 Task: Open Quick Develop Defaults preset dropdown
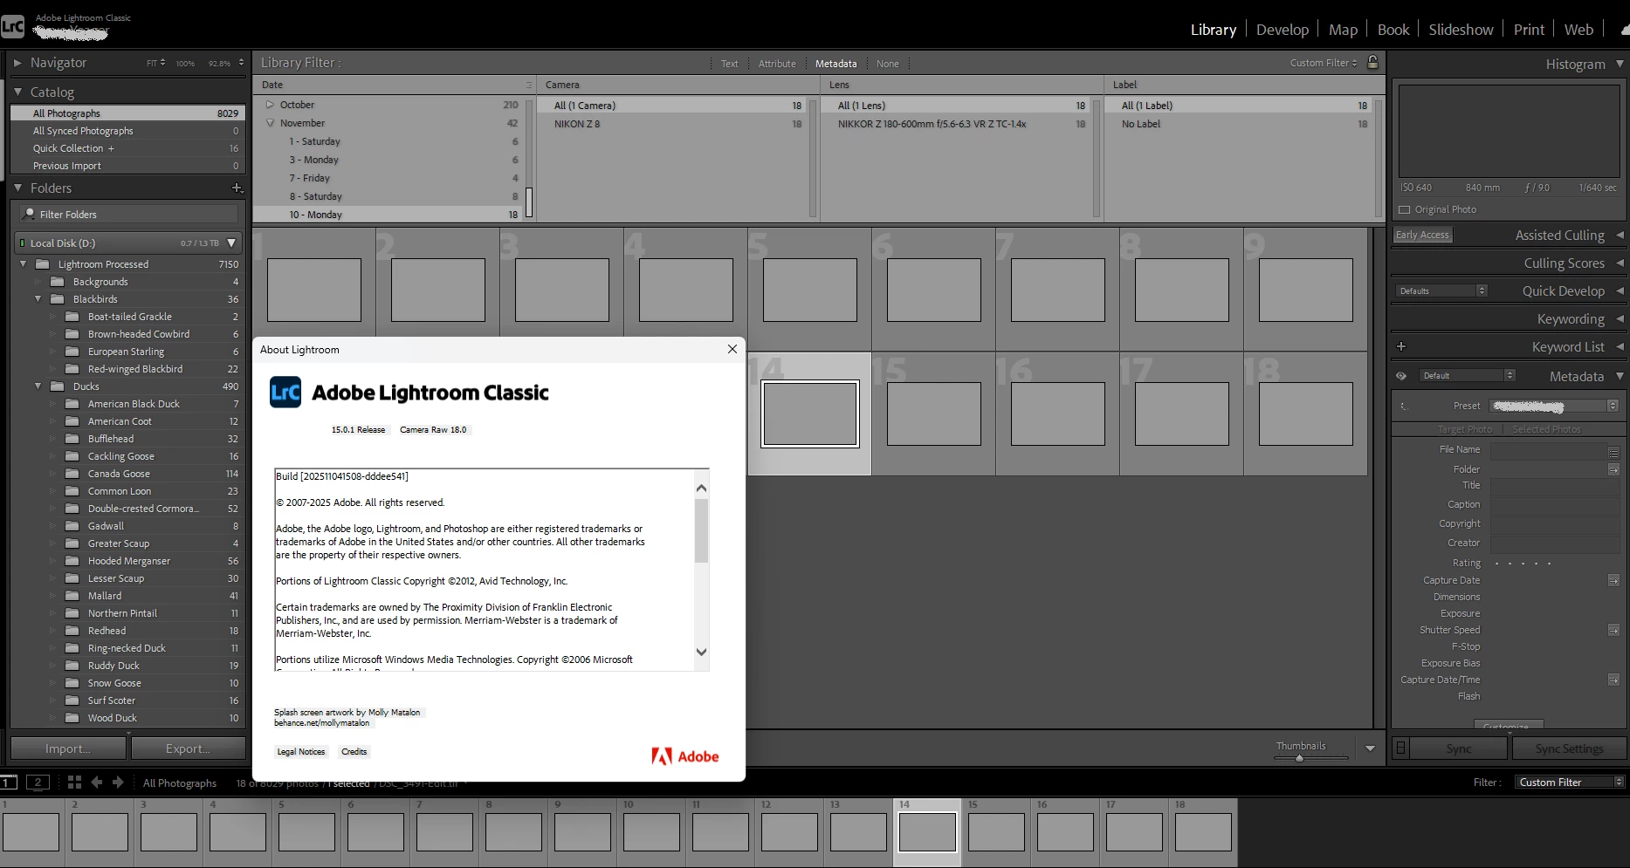click(x=1440, y=290)
